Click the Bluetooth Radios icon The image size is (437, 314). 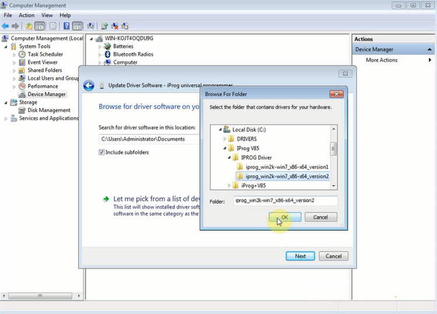(108, 54)
